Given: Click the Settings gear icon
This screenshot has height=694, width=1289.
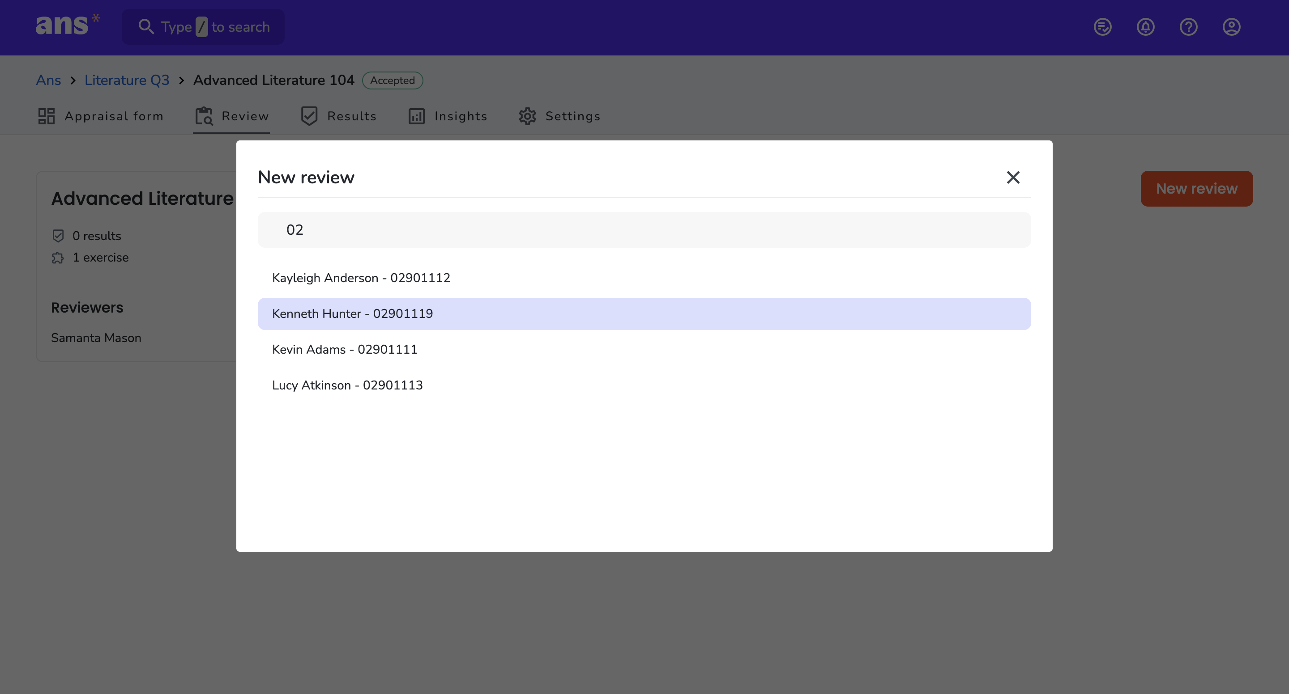Looking at the screenshot, I should (x=527, y=116).
